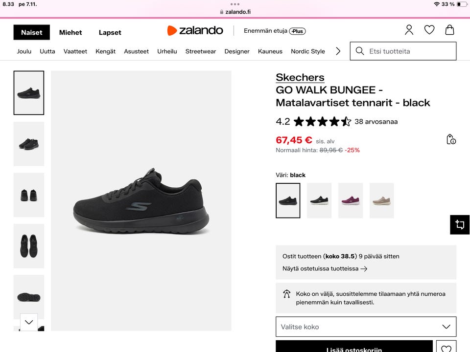
Task: Expand the Valitse koko size dropdown
Action: click(x=366, y=327)
